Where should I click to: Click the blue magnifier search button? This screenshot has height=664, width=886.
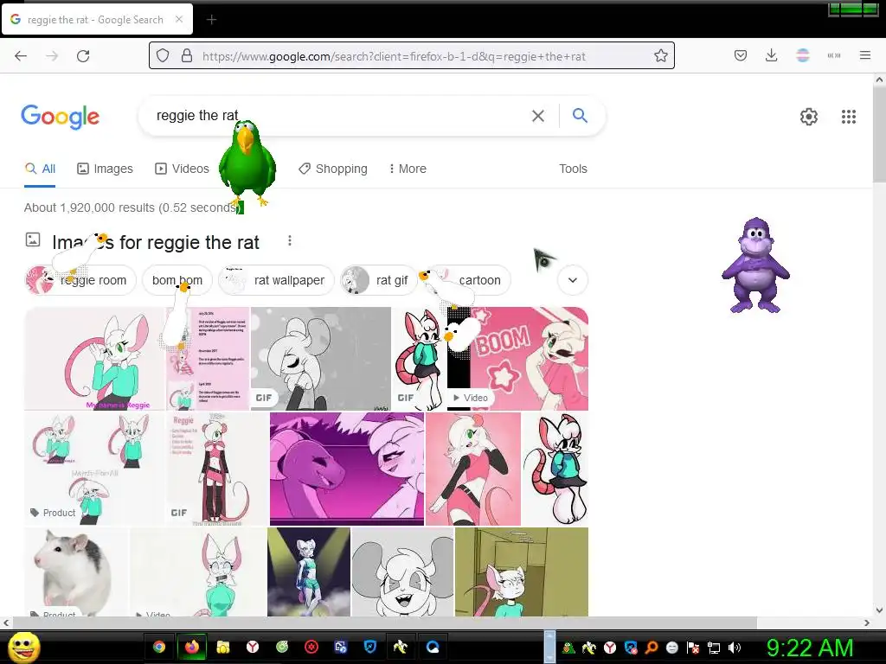pyautogui.click(x=580, y=115)
